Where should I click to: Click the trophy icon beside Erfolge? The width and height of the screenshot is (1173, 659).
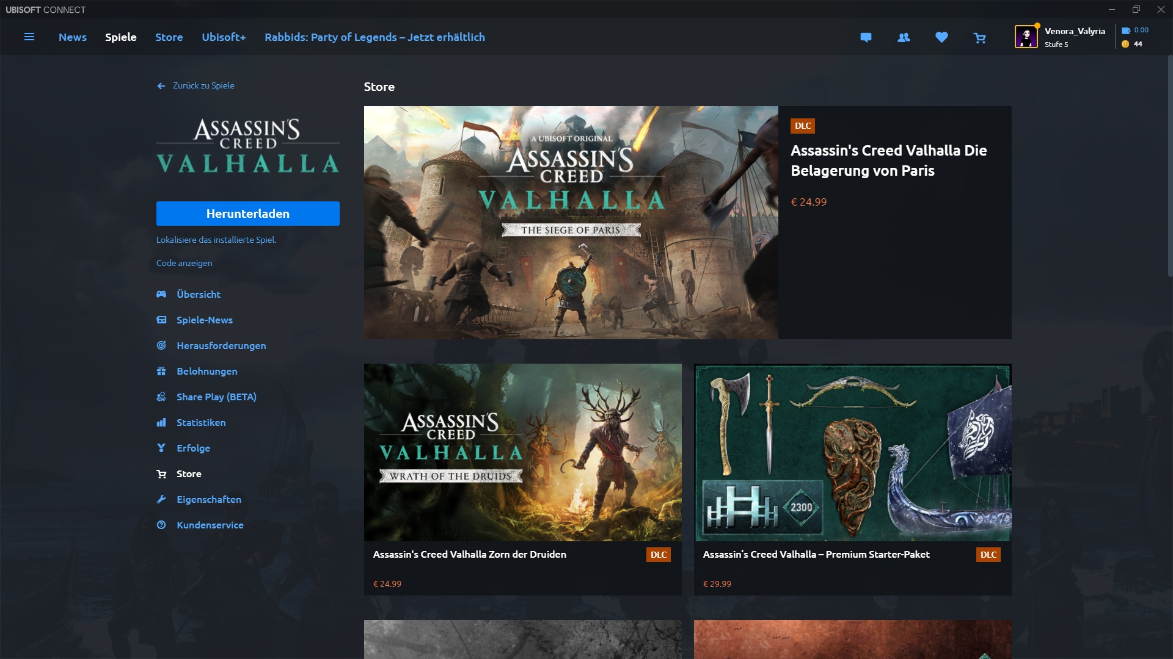coord(161,448)
